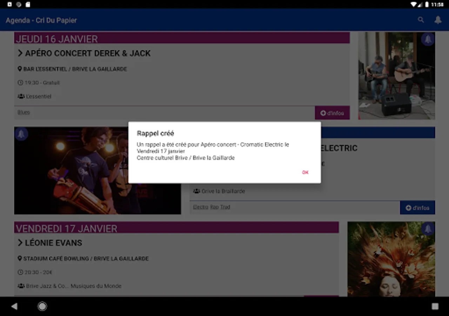Viewport: 449px width, 316px height.
Task: Open Android recent apps square
Action: (x=435, y=307)
